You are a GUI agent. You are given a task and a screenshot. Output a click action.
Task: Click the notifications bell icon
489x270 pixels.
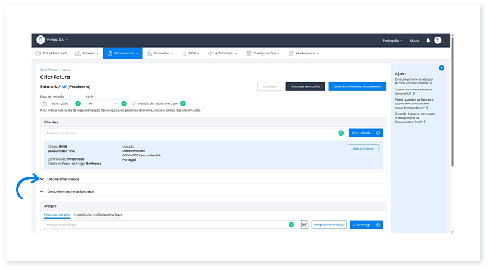coord(428,40)
